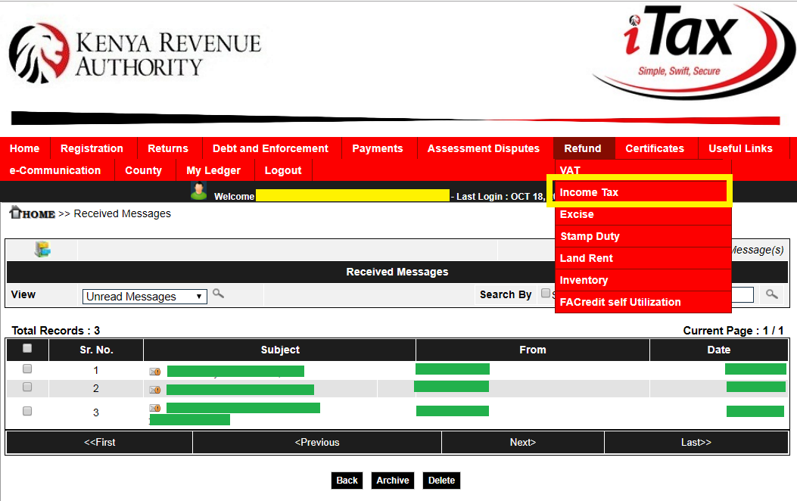Tick the checkbox for message row 3
797x501 pixels.
coord(27,410)
